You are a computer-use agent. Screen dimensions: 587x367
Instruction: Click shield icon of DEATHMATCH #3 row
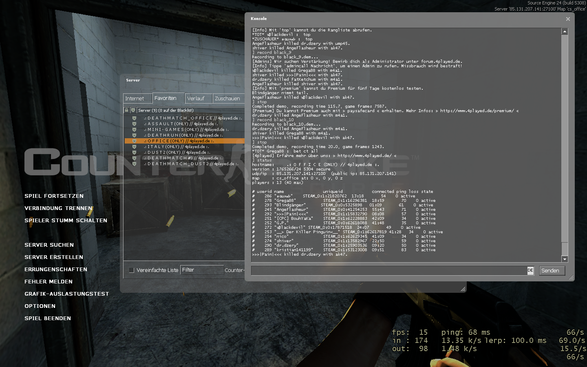pyautogui.click(x=134, y=158)
